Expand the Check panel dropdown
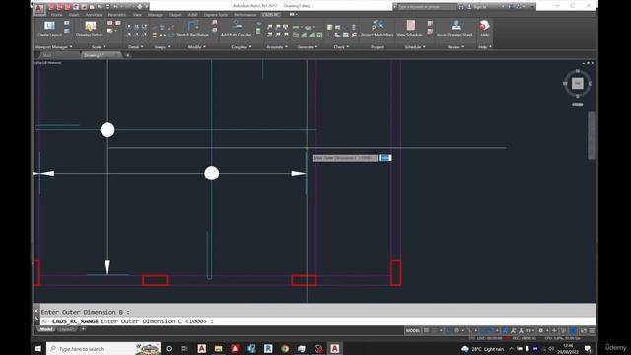The height and width of the screenshot is (355, 631). click(341, 47)
